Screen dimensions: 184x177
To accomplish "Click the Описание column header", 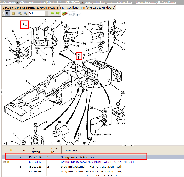I will (71, 150).
